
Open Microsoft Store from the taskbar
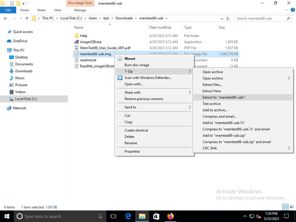pos(156,216)
